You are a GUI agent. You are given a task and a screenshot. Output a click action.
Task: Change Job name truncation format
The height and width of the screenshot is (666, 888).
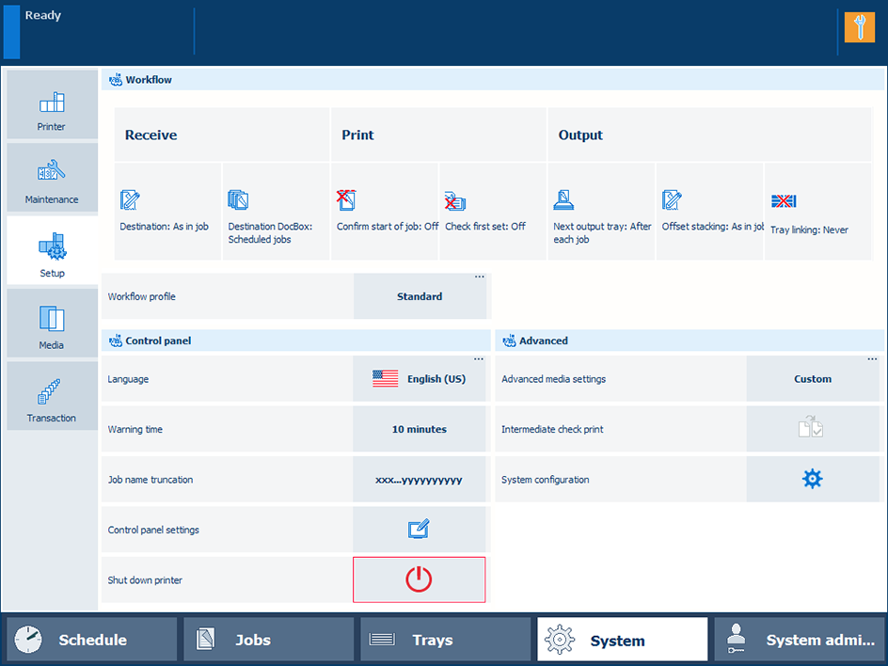pos(420,480)
